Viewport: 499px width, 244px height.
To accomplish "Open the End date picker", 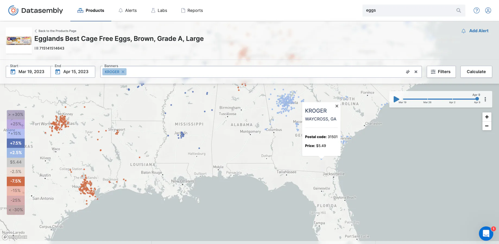I will [x=73, y=72].
